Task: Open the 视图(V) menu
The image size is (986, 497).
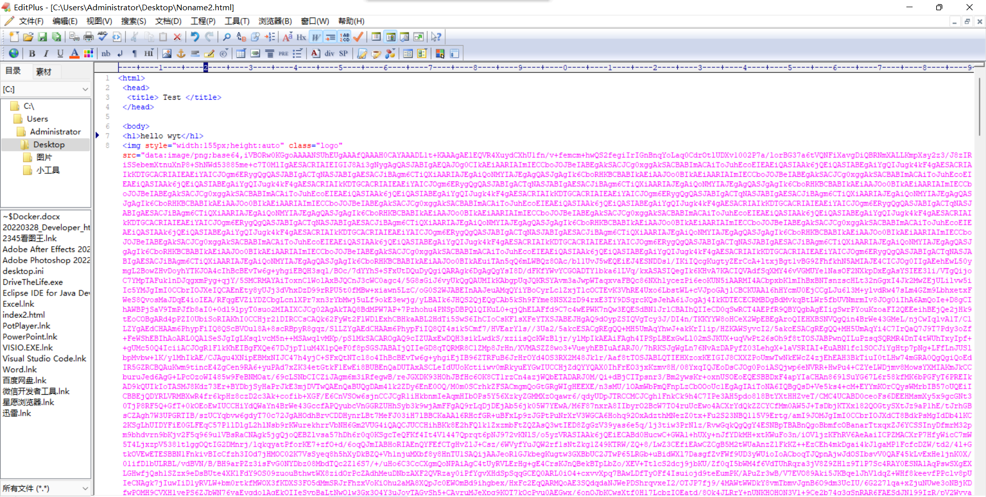Action: tap(99, 21)
